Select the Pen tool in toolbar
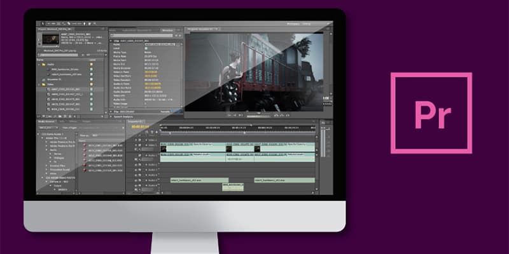The width and height of the screenshot is (509, 254). click(85, 23)
